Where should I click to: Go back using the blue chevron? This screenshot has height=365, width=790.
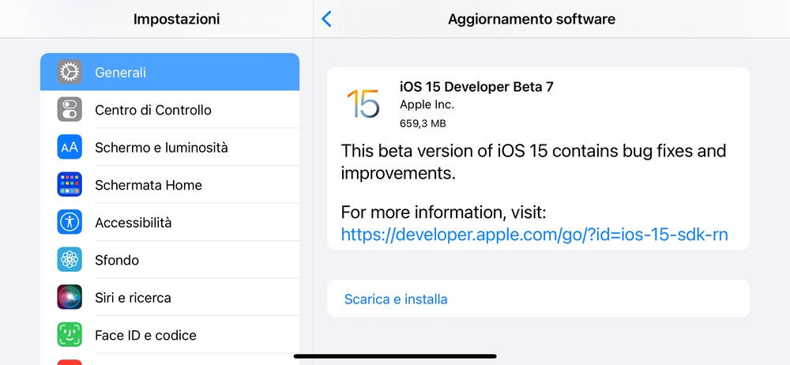point(327,19)
